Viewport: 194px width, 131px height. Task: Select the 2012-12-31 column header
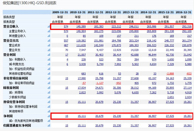pyautogui.click(x=113, y=12)
